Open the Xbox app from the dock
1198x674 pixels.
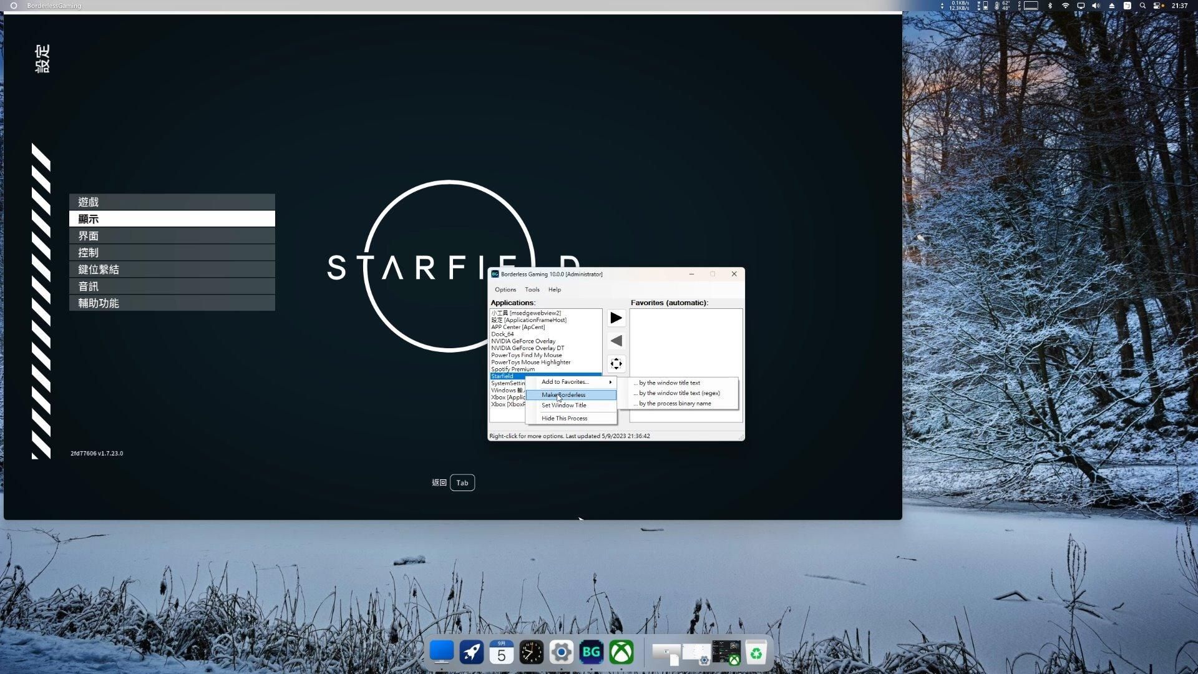click(x=621, y=653)
